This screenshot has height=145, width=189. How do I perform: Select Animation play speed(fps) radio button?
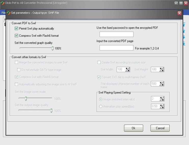pyautogui.click(x=101, y=107)
